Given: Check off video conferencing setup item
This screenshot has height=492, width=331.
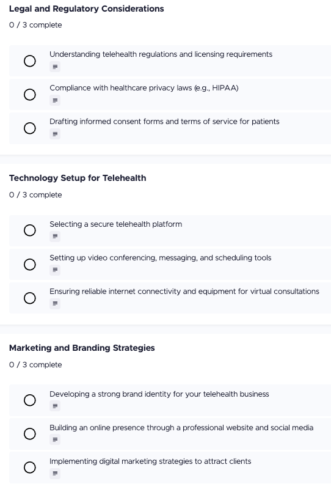Looking at the screenshot, I should 30,264.
